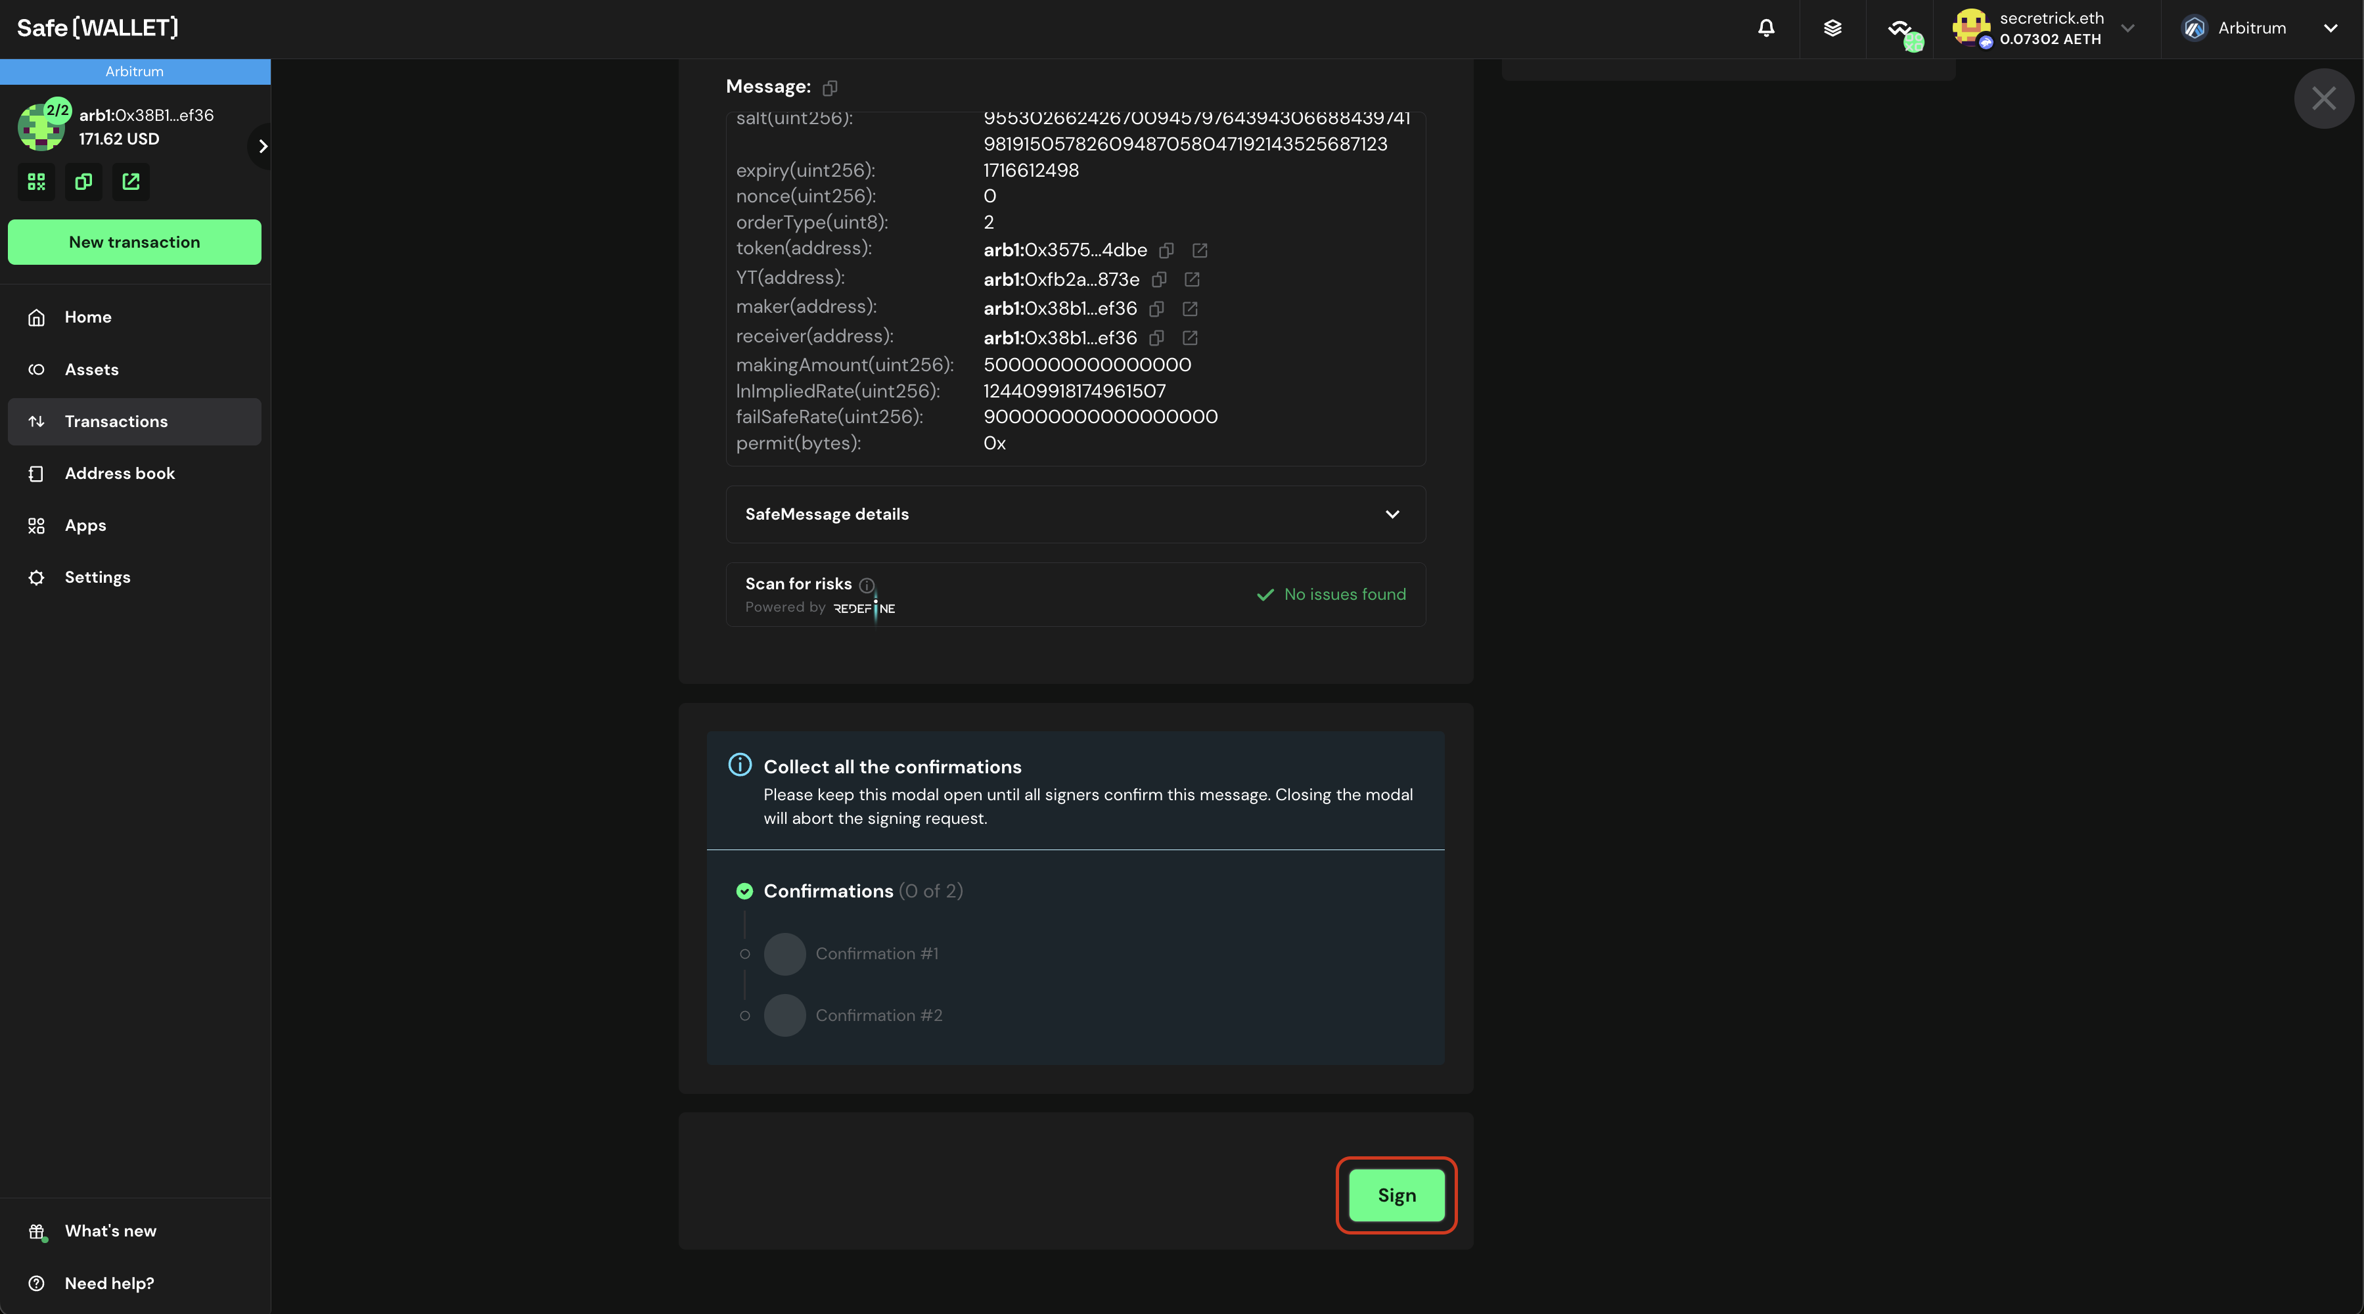
Task: Expand the Safe accounts sidebar arrow
Action: [262, 146]
